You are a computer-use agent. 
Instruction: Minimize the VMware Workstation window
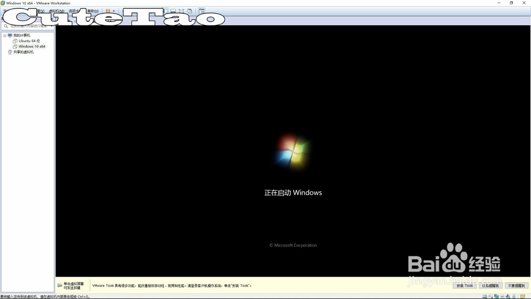click(499, 3)
